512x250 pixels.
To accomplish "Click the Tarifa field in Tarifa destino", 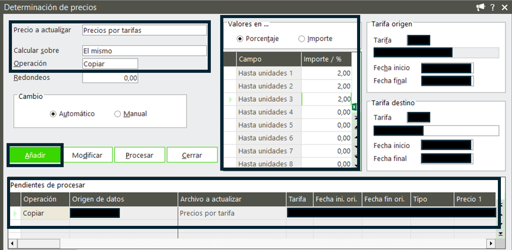I will (x=418, y=118).
